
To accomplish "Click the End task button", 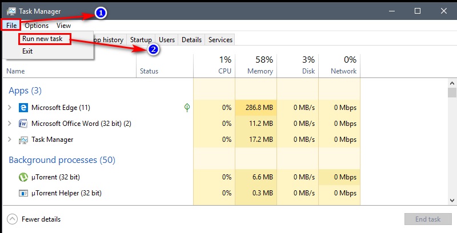I will tap(428, 219).
